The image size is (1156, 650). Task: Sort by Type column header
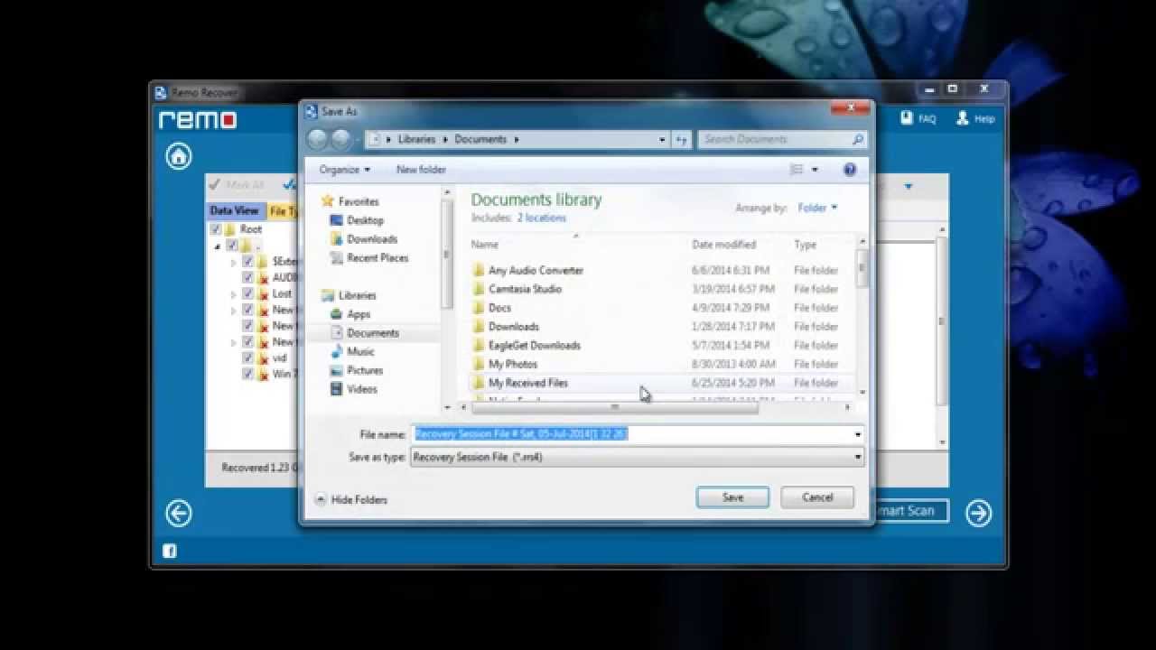point(805,245)
